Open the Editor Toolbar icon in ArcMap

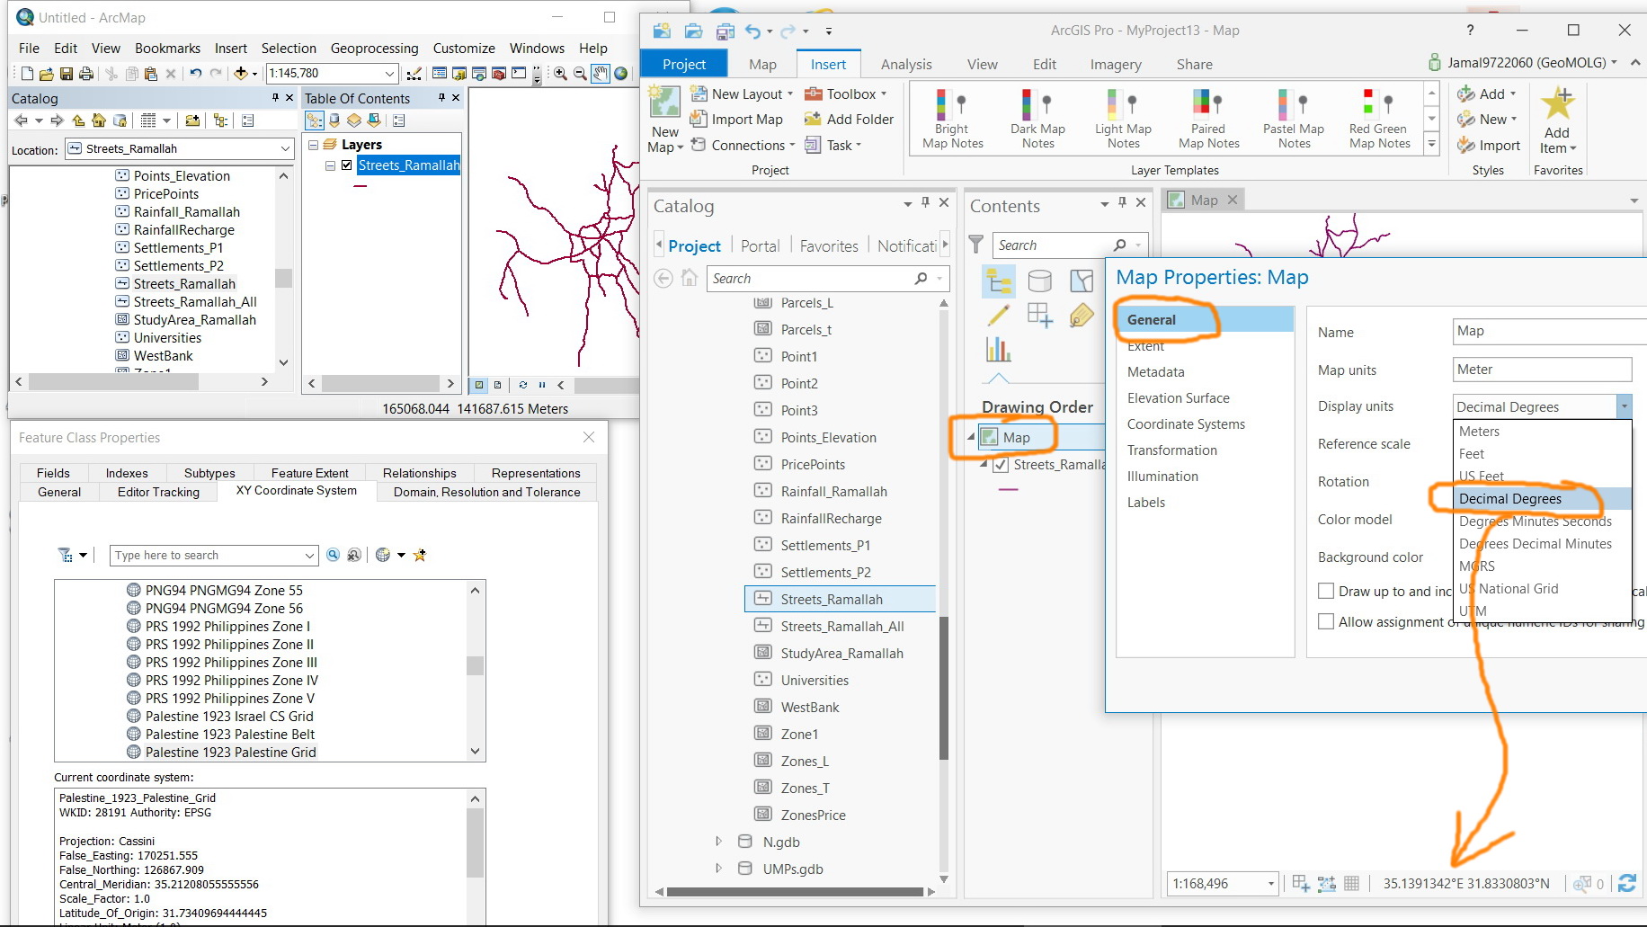[414, 74]
